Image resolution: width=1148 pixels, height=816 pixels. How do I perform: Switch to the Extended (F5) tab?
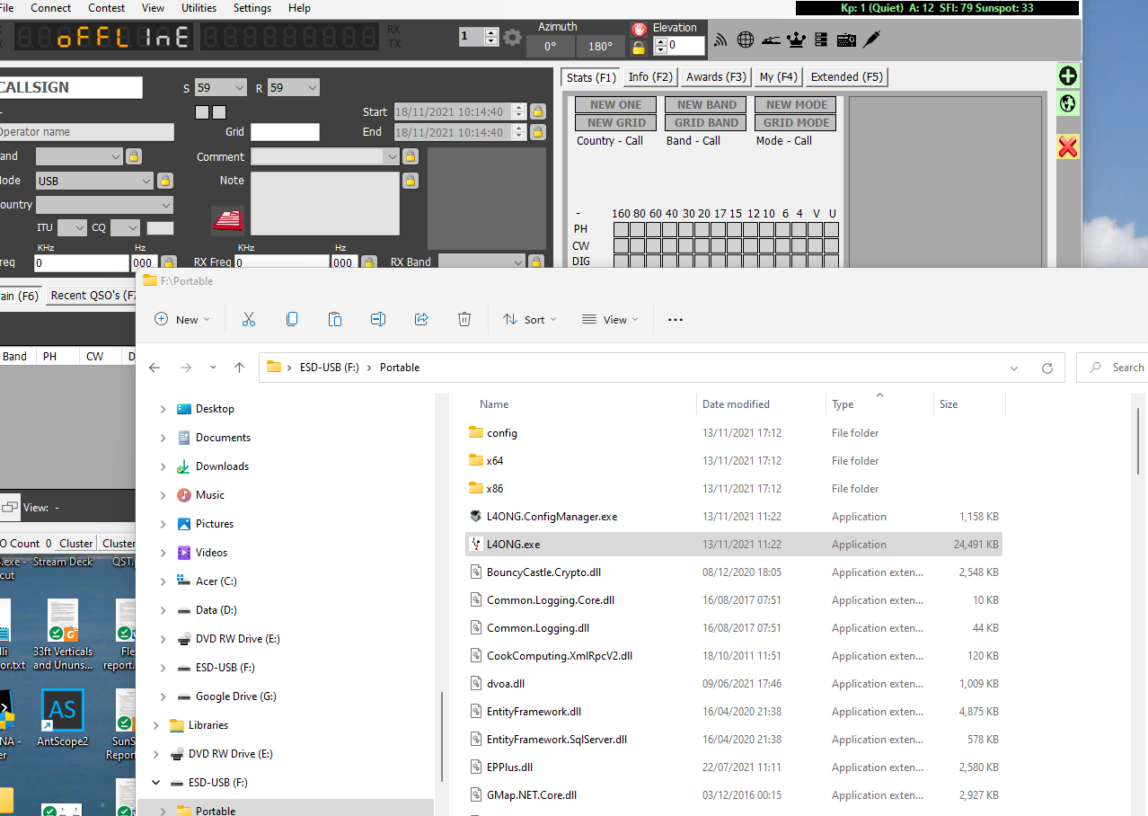[846, 77]
